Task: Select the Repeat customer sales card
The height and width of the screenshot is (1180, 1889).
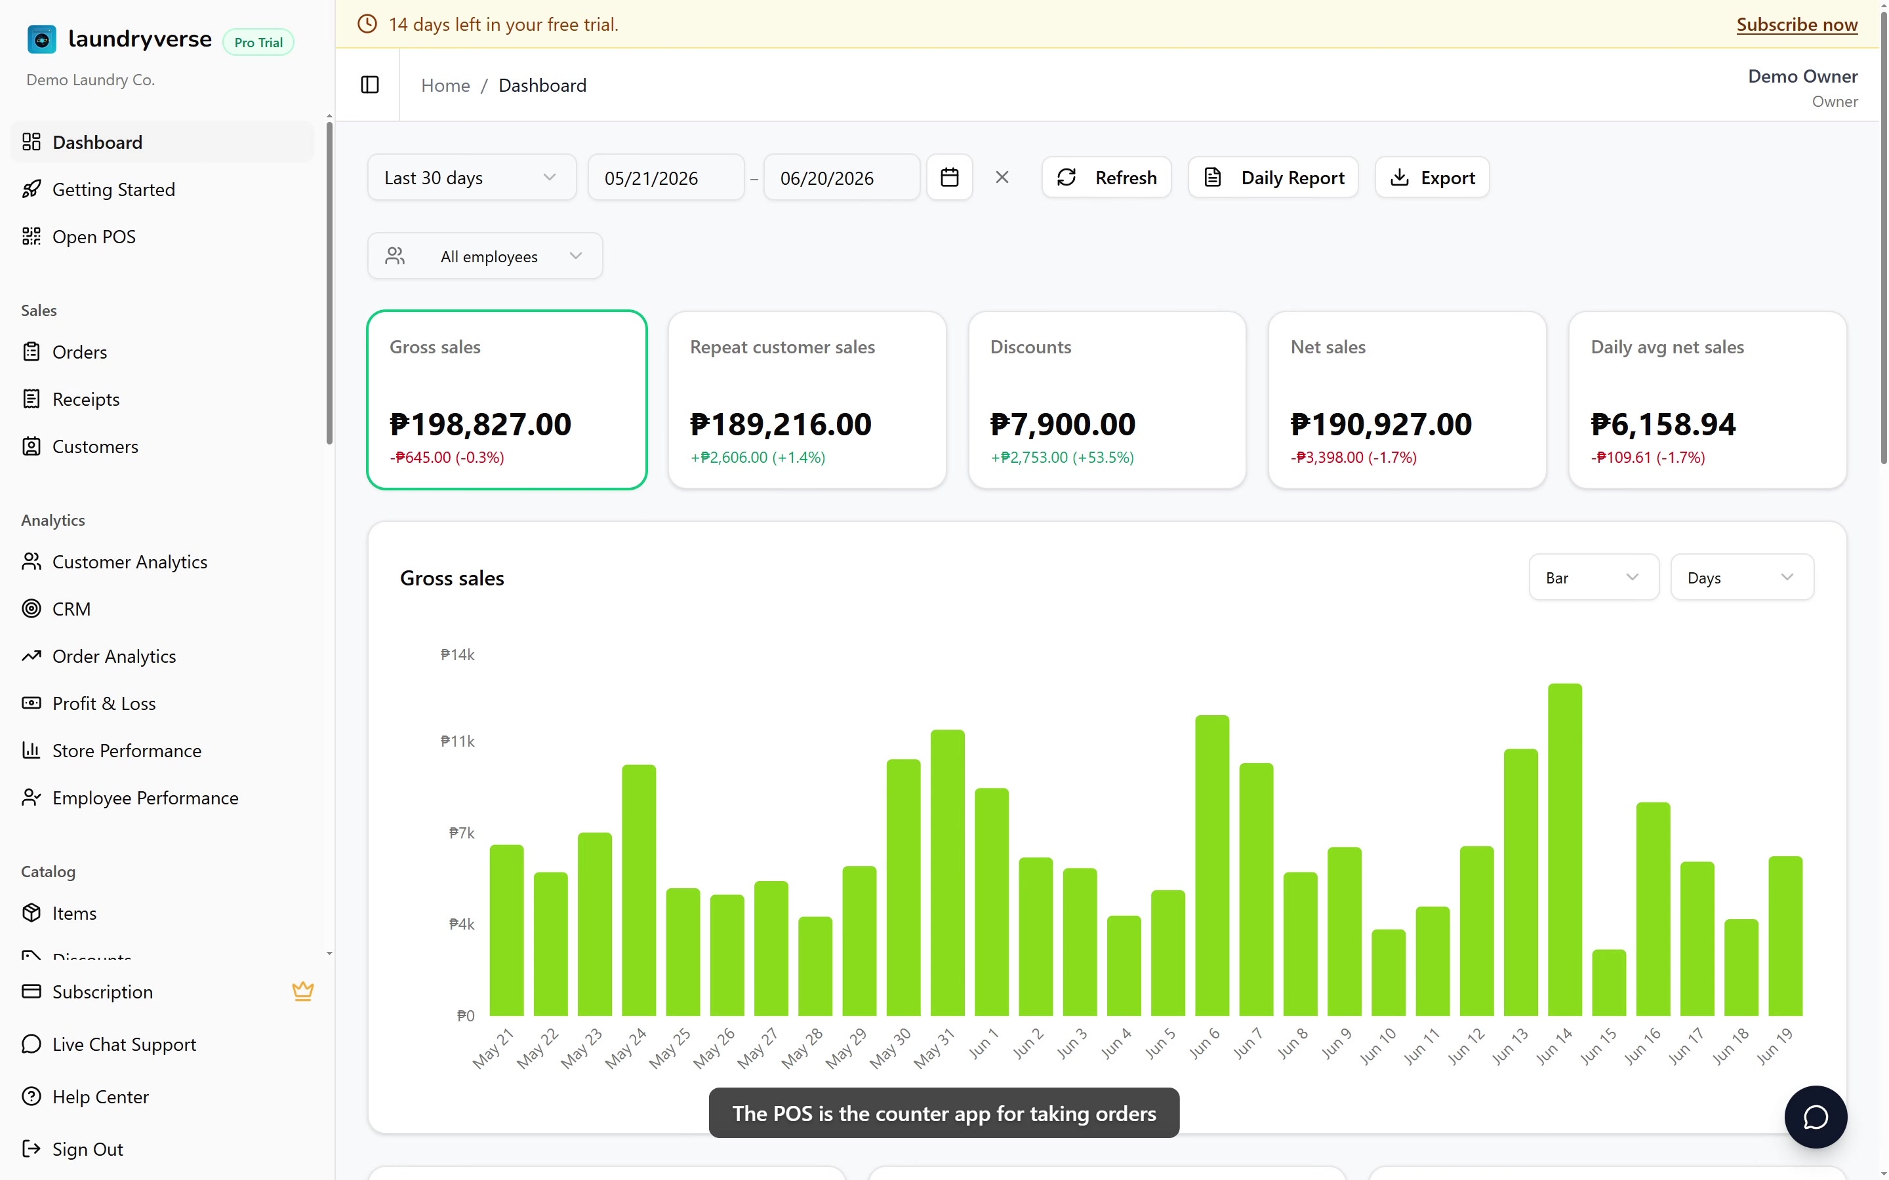Action: [807, 400]
